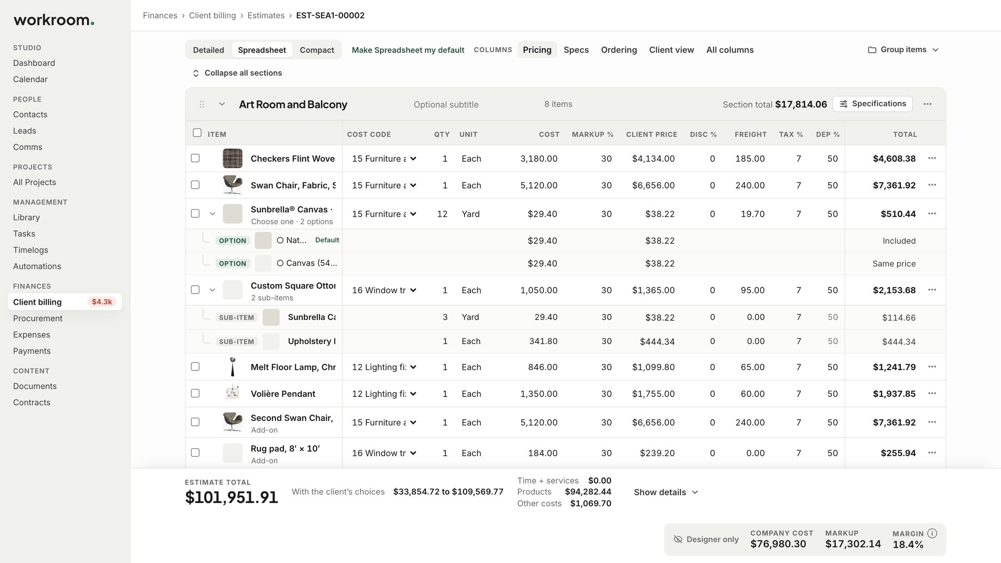
Task: Check the Volière Pendant row
Action: click(x=195, y=393)
